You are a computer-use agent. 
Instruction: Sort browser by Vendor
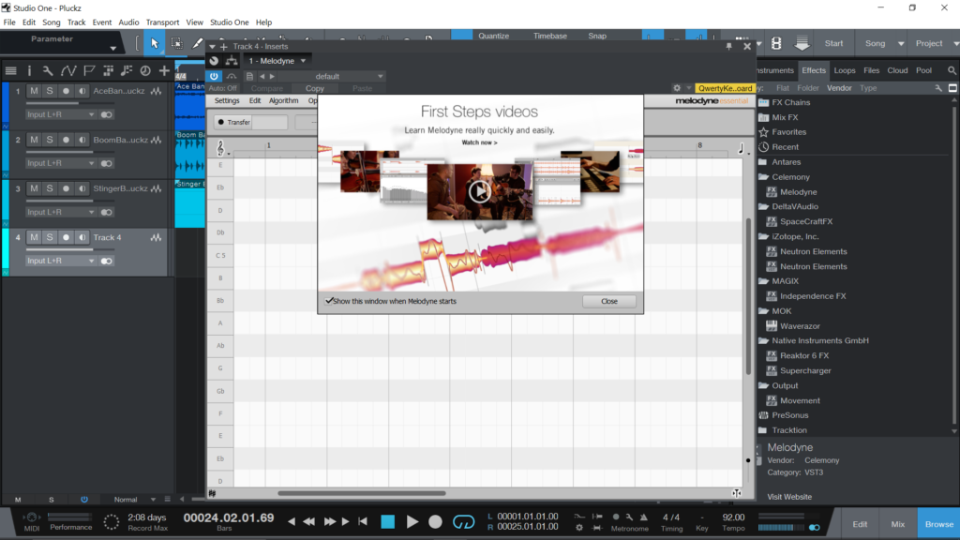click(839, 88)
